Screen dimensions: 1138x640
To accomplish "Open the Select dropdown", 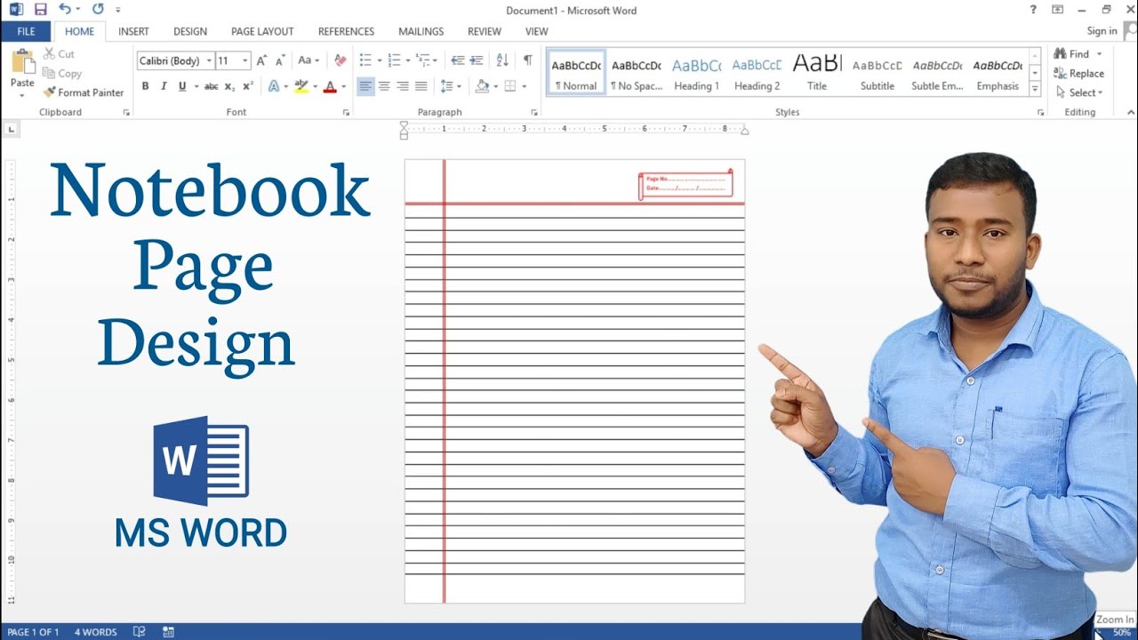I will [x=1080, y=92].
